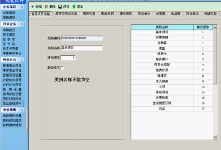Open the 传菜部 tab

click(x=161, y=14)
